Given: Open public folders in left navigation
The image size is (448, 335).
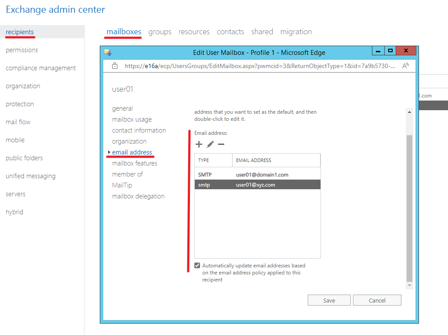Looking at the screenshot, I should click(24, 158).
